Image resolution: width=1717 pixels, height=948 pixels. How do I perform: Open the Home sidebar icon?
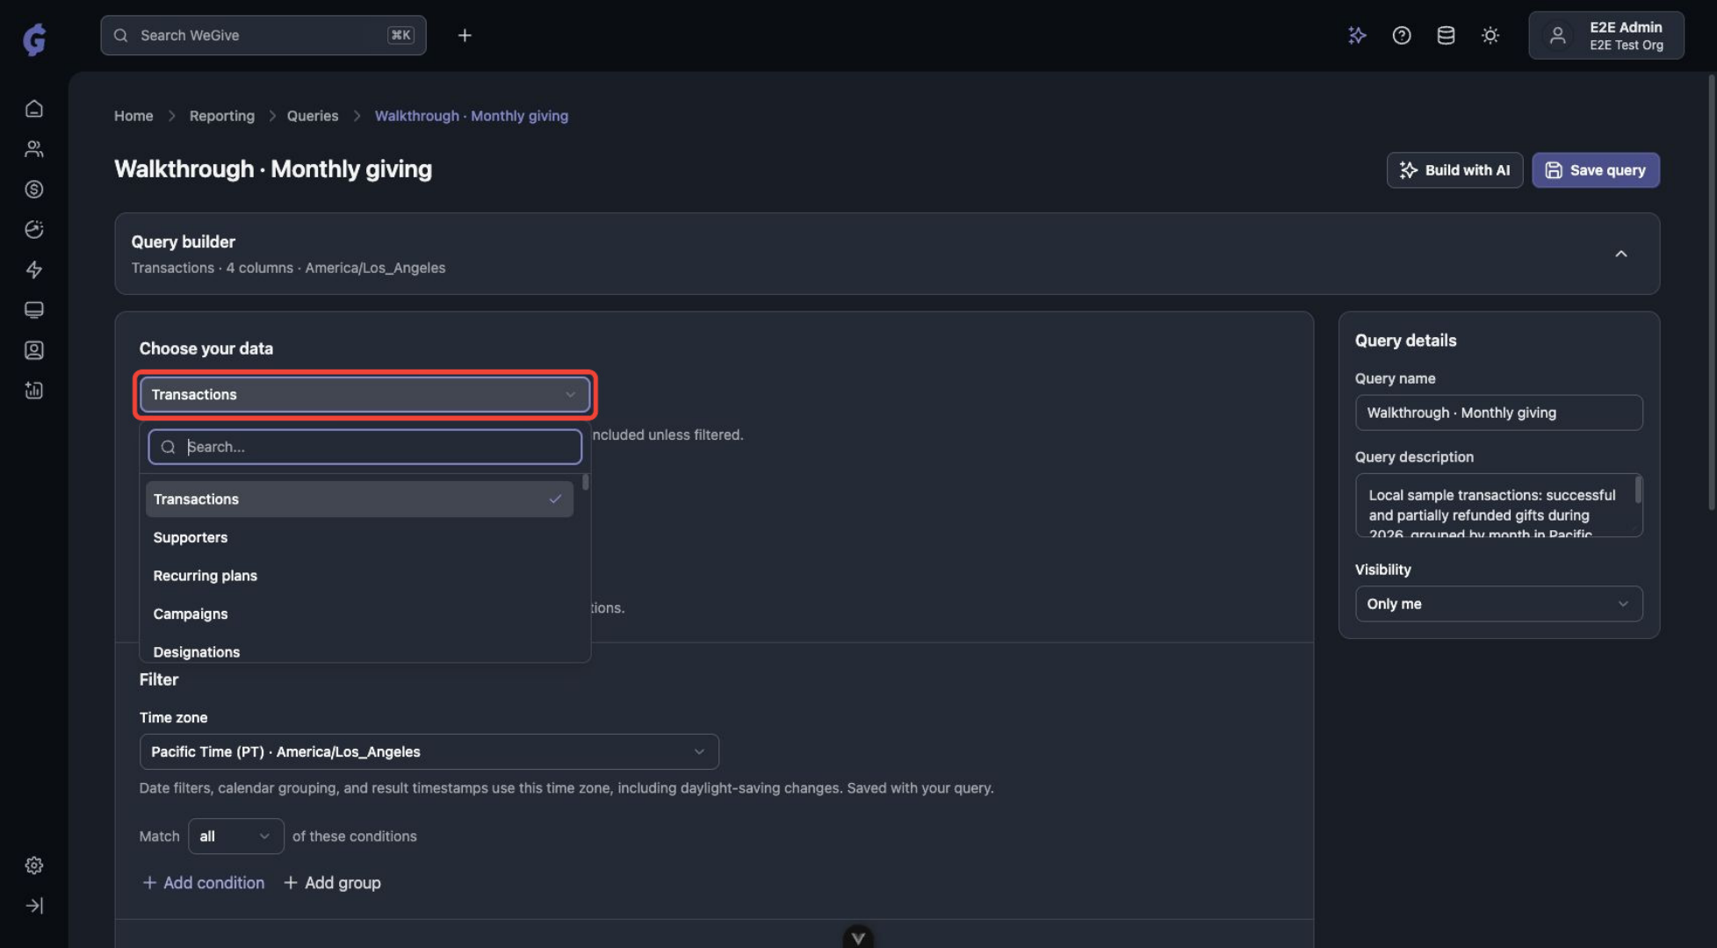(34, 109)
